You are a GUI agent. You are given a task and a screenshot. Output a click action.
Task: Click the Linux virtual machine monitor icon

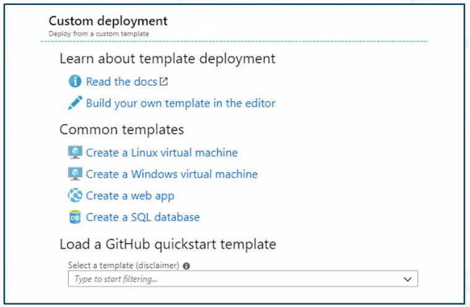[x=75, y=153]
